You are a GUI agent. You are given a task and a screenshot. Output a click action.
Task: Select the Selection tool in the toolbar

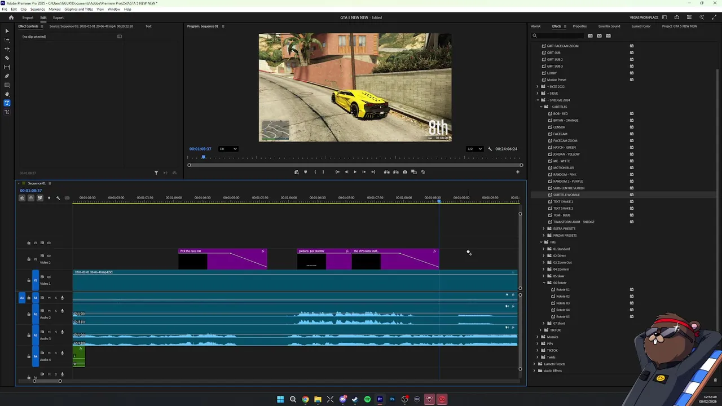pos(7,30)
